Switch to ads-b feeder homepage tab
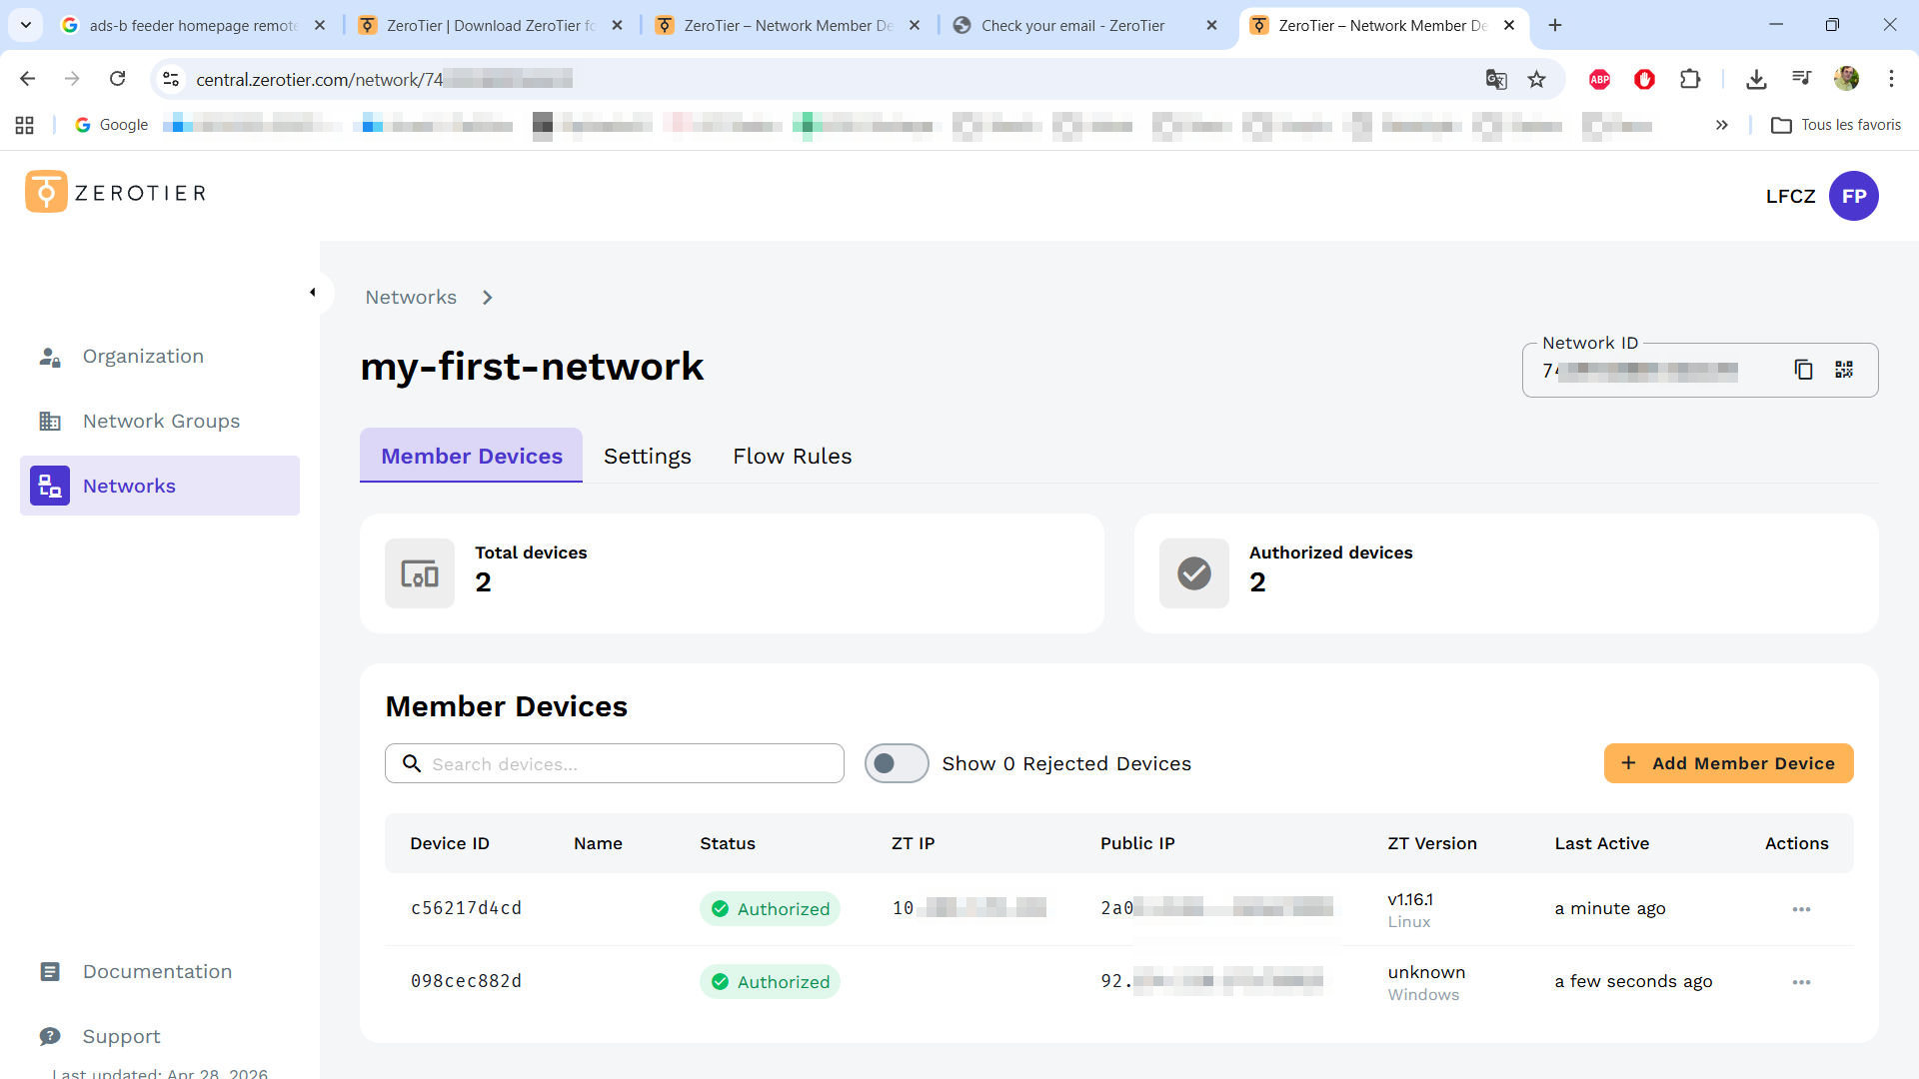This screenshot has height=1079, width=1919. (x=194, y=25)
